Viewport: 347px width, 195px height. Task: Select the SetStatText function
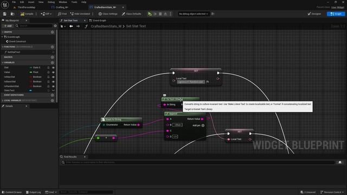click(14, 52)
